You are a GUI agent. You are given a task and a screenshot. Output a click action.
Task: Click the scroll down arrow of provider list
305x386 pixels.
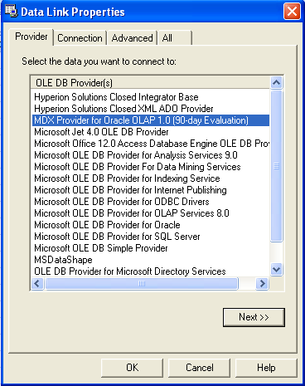pos(277,269)
